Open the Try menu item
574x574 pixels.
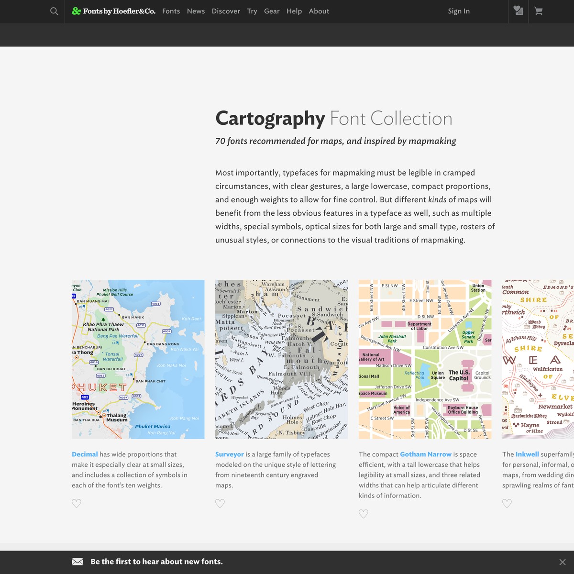tap(252, 11)
